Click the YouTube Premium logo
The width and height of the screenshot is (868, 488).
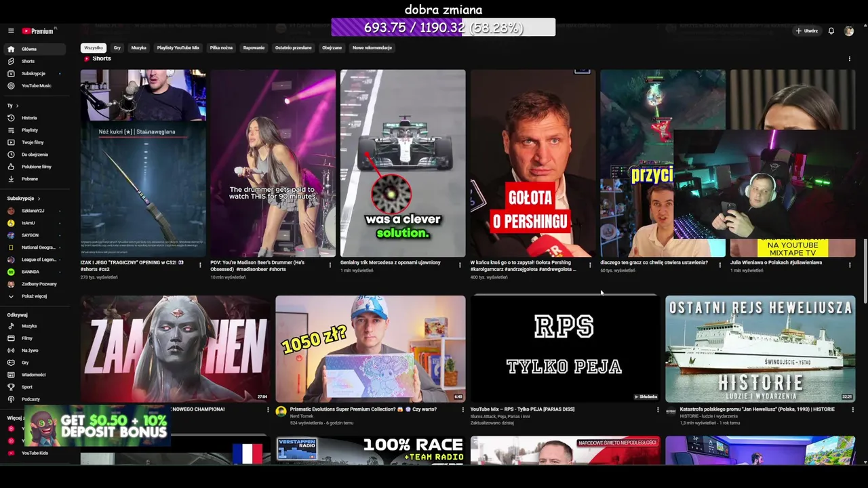38,31
